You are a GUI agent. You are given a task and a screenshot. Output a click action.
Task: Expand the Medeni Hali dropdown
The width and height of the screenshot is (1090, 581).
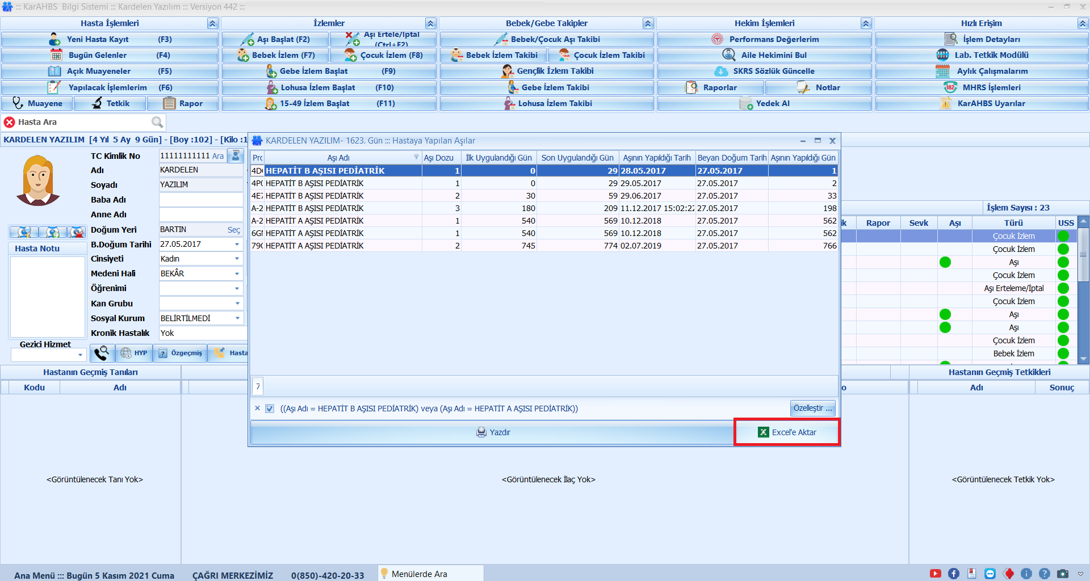(x=237, y=273)
